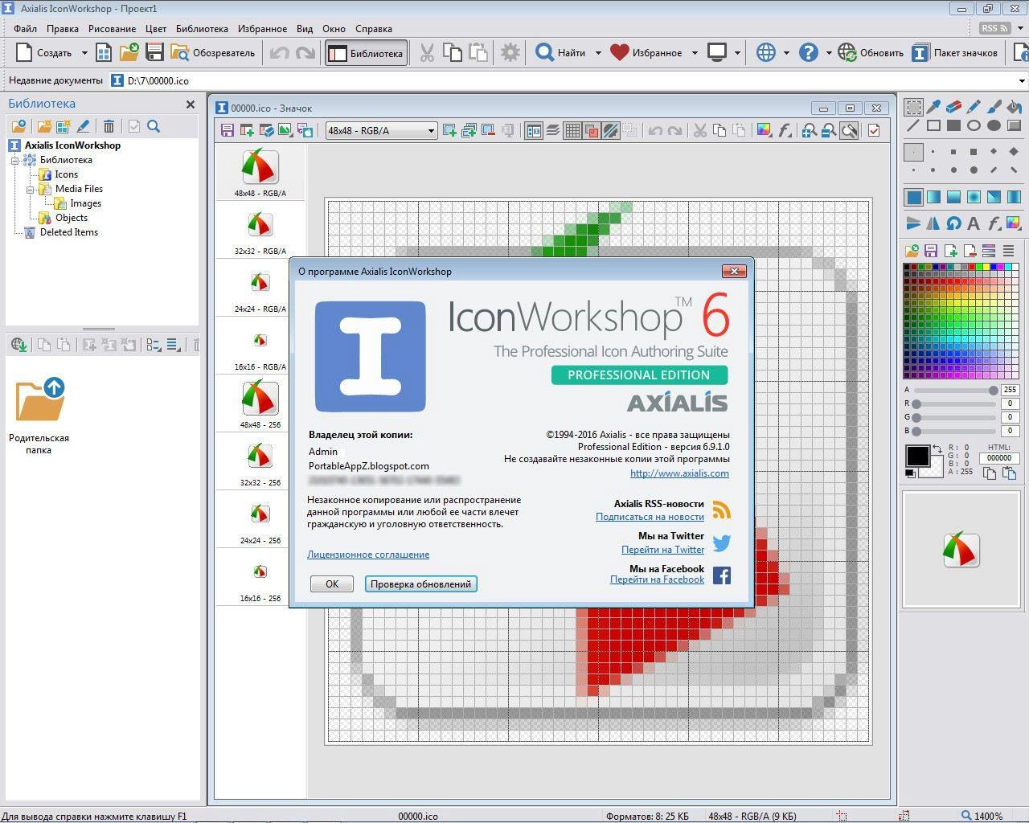
Task: Open the Найти dropdown arrow
Action: pyautogui.click(x=597, y=53)
